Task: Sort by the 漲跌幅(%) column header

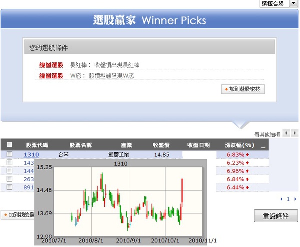Action: (240, 145)
